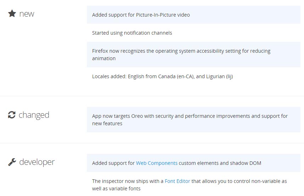
Task: Click the "changed" section heading
Action: [x=34, y=115]
